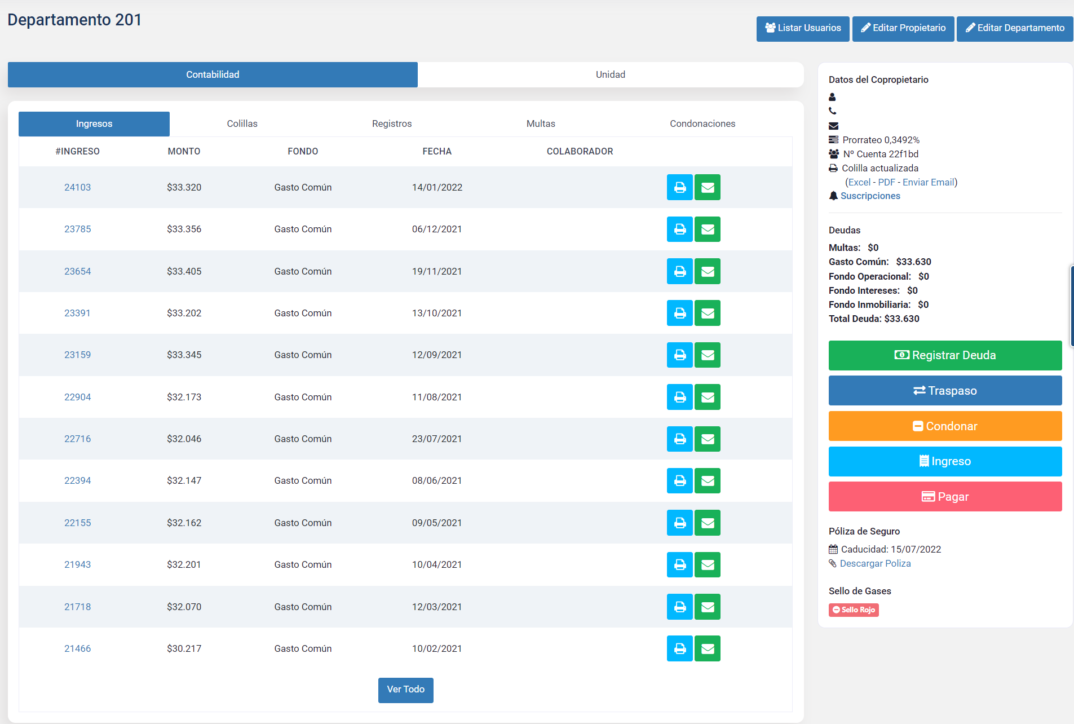Open ingreso number 23654

(x=77, y=271)
